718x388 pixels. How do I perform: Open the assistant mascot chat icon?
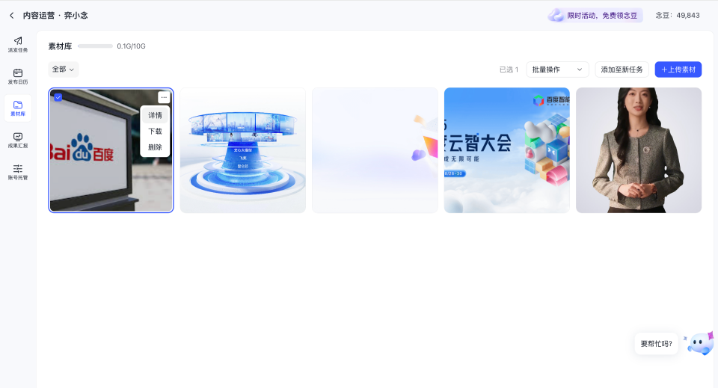(x=700, y=344)
